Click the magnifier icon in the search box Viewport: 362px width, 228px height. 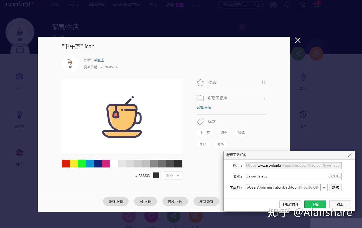click(x=257, y=5)
